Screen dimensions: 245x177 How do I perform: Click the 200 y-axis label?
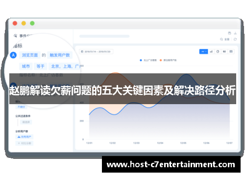[x=82, y=121]
